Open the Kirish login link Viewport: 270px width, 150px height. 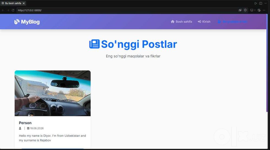[x=204, y=22]
